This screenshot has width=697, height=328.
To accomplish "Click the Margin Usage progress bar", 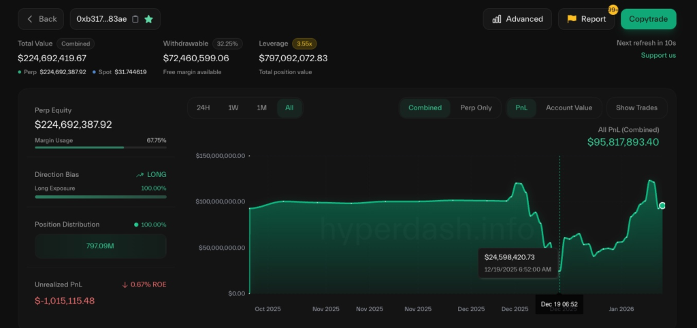I will (100, 147).
